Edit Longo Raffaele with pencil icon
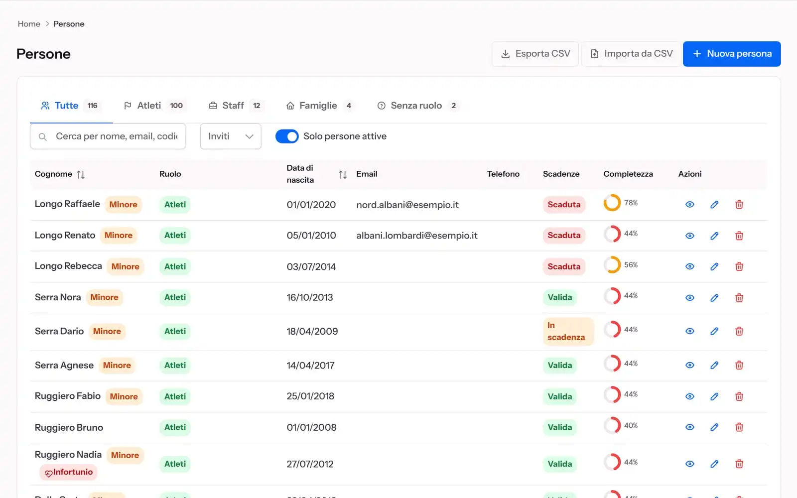The width and height of the screenshot is (797, 498). pos(714,205)
